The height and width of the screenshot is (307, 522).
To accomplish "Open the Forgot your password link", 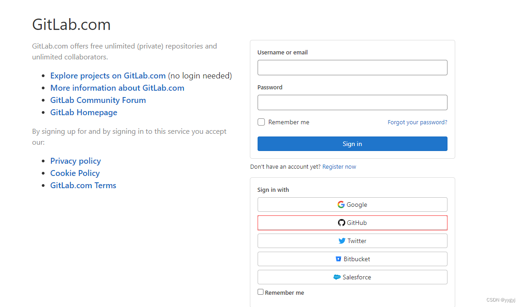I will 417,122.
